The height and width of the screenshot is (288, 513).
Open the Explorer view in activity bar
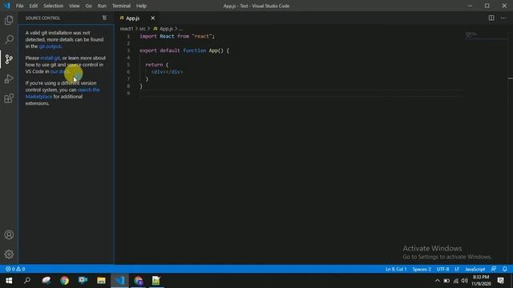[x=9, y=20]
